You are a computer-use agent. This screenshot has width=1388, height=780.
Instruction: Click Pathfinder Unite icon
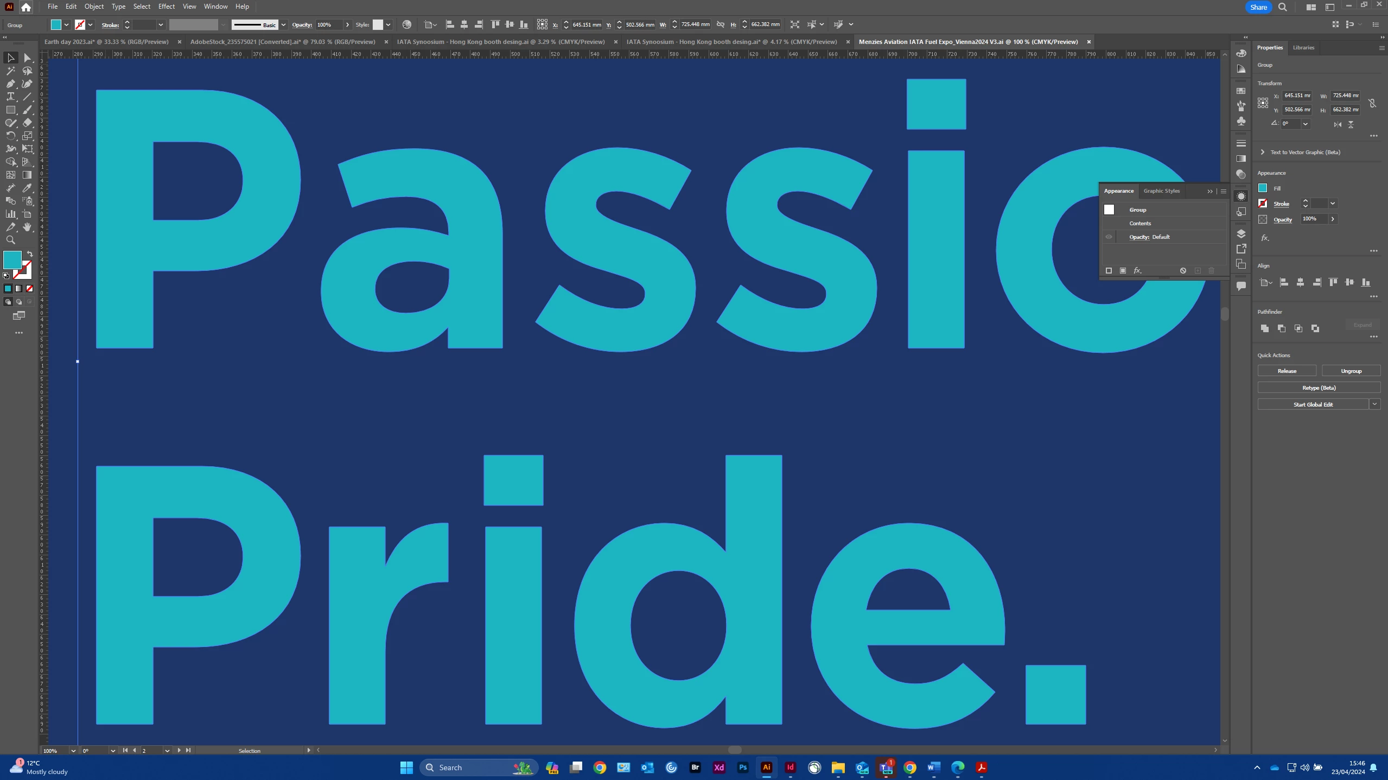point(1265,328)
